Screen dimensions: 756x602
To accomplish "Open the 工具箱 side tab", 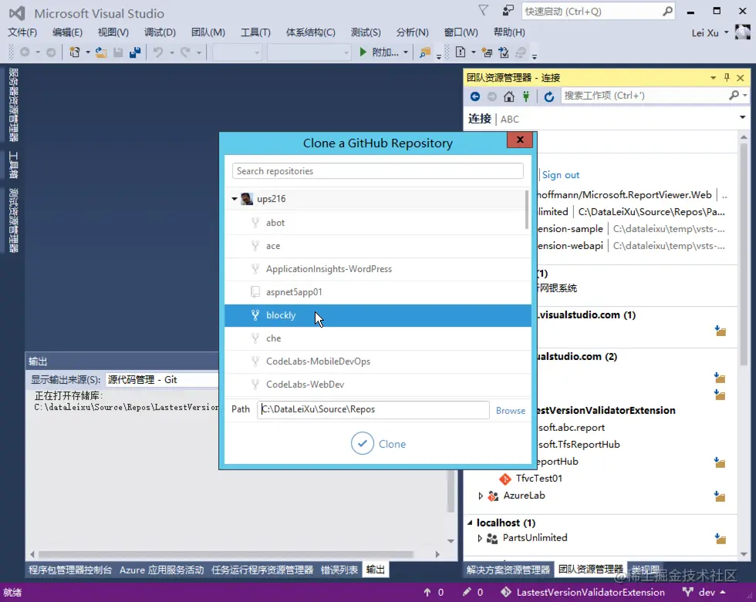I will [x=14, y=164].
